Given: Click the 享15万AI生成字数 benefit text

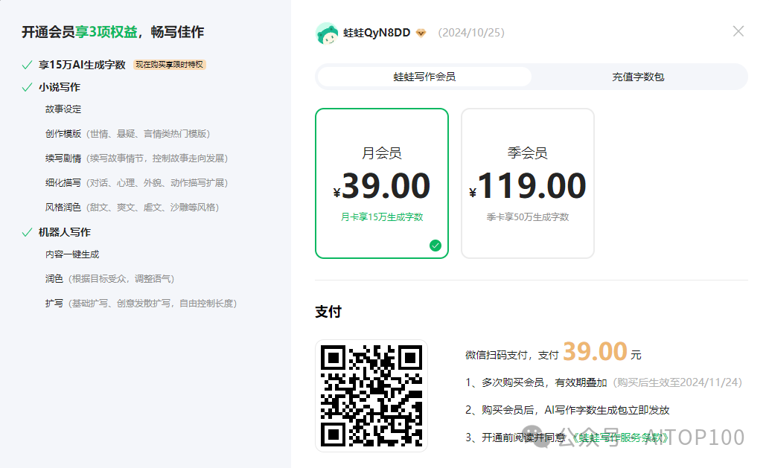Looking at the screenshot, I should (x=83, y=65).
